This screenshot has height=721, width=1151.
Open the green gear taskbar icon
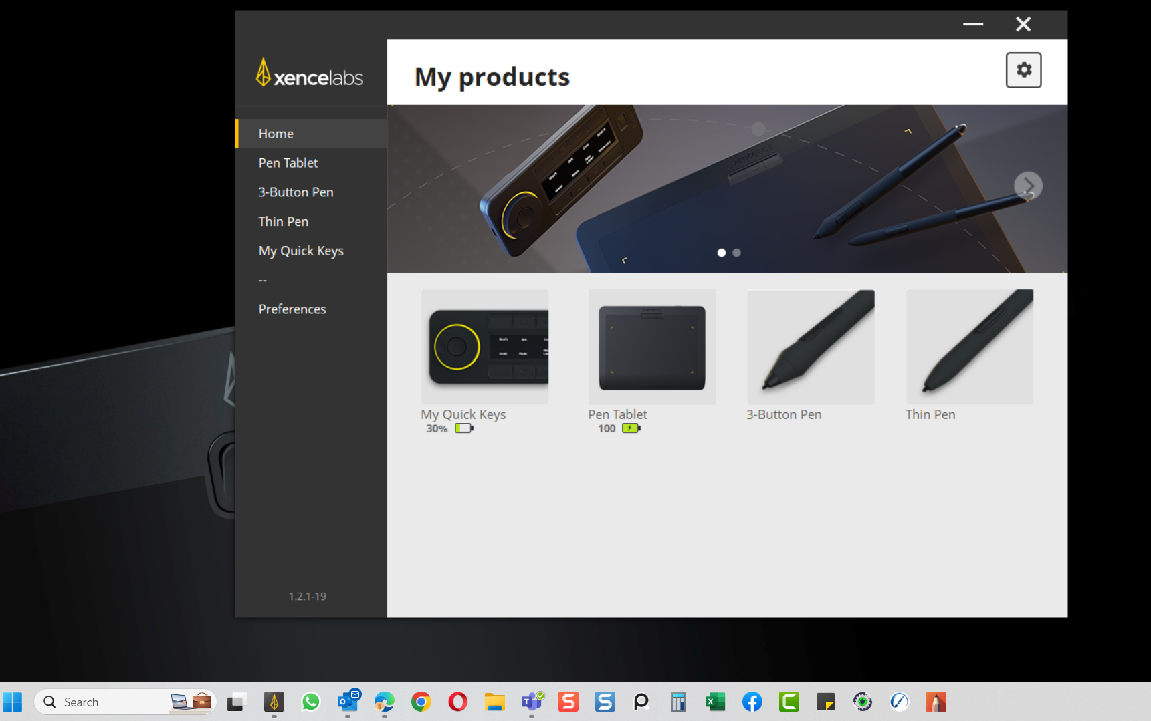click(x=863, y=702)
